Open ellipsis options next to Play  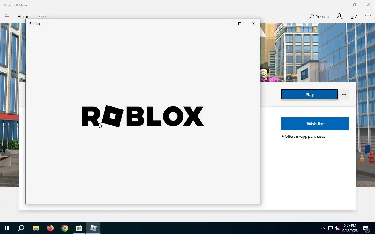[344, 94]
